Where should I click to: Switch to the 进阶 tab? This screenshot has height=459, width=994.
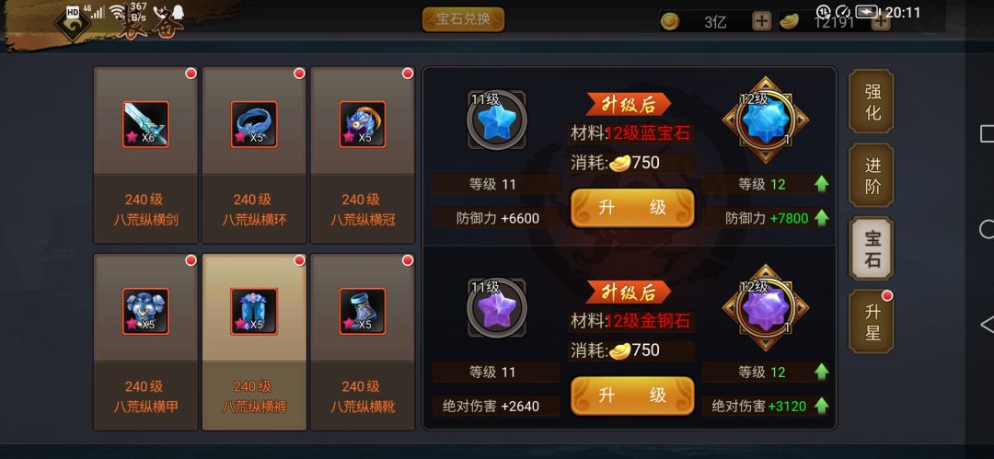[872, 175]
